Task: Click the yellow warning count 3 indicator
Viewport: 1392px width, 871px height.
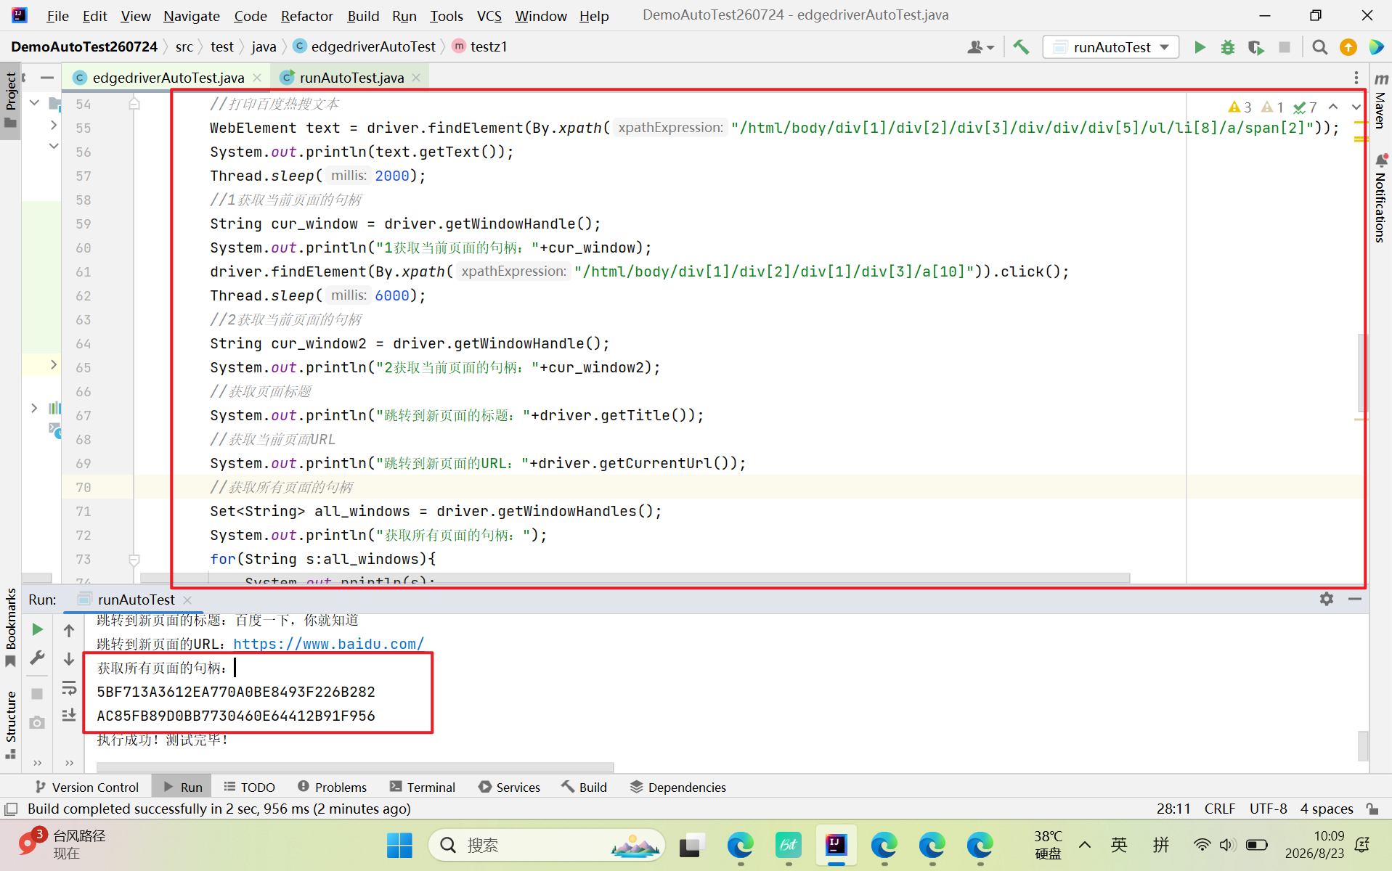Action: [x=1240, y=107]
